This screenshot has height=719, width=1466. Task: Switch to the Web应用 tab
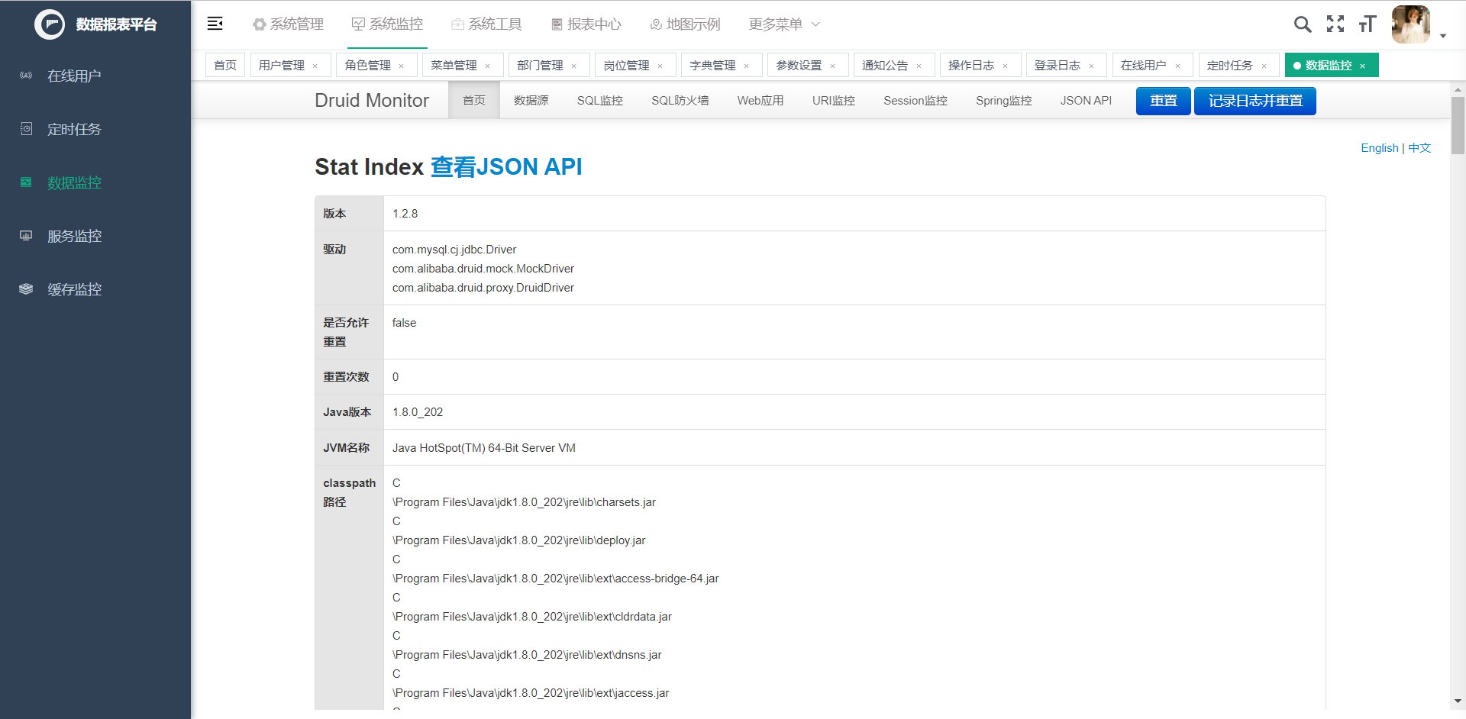point(760,100)
